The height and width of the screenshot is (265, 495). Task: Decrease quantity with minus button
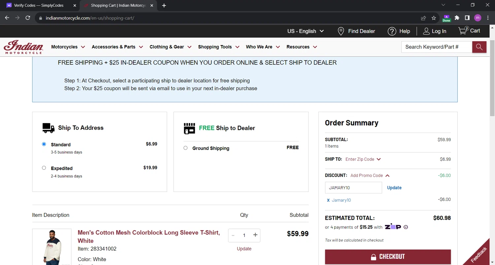(x=233, y=235)
